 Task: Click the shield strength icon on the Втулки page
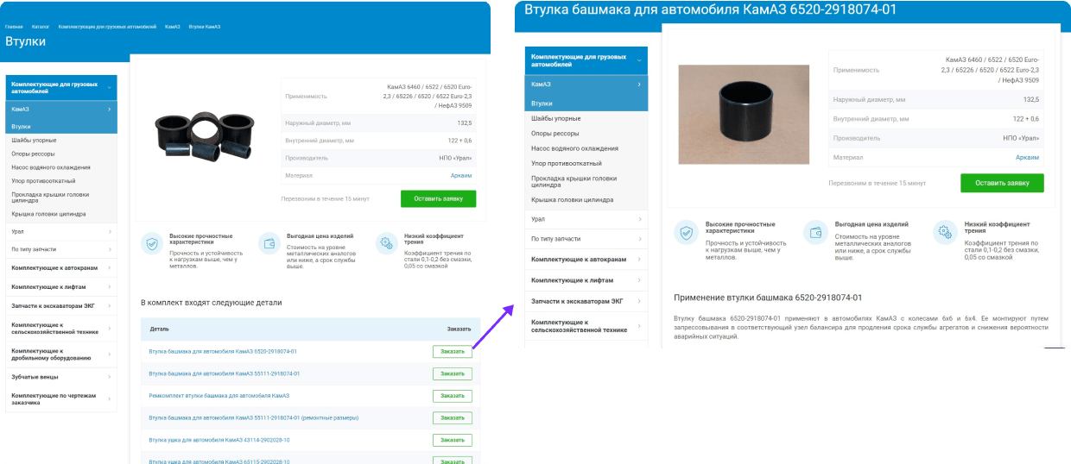[x=152, y=243]
